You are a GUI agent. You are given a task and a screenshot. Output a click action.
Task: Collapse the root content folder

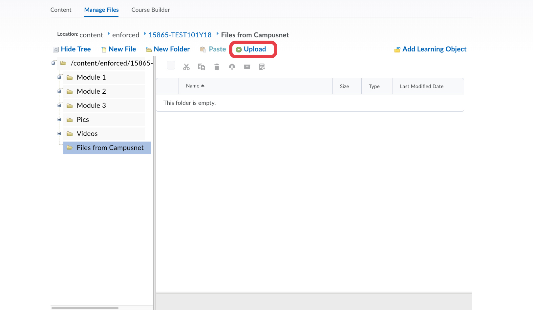(53, 63)
